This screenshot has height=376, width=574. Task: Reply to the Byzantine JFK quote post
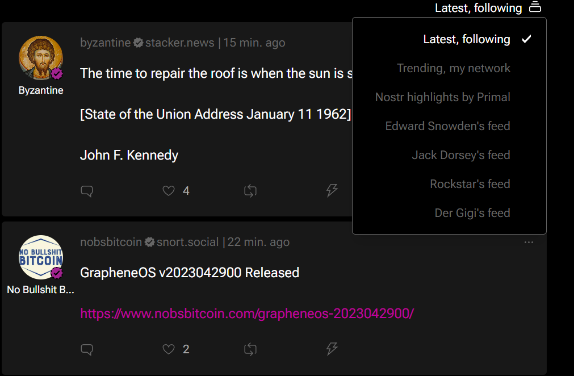click(x=87, y=191)
